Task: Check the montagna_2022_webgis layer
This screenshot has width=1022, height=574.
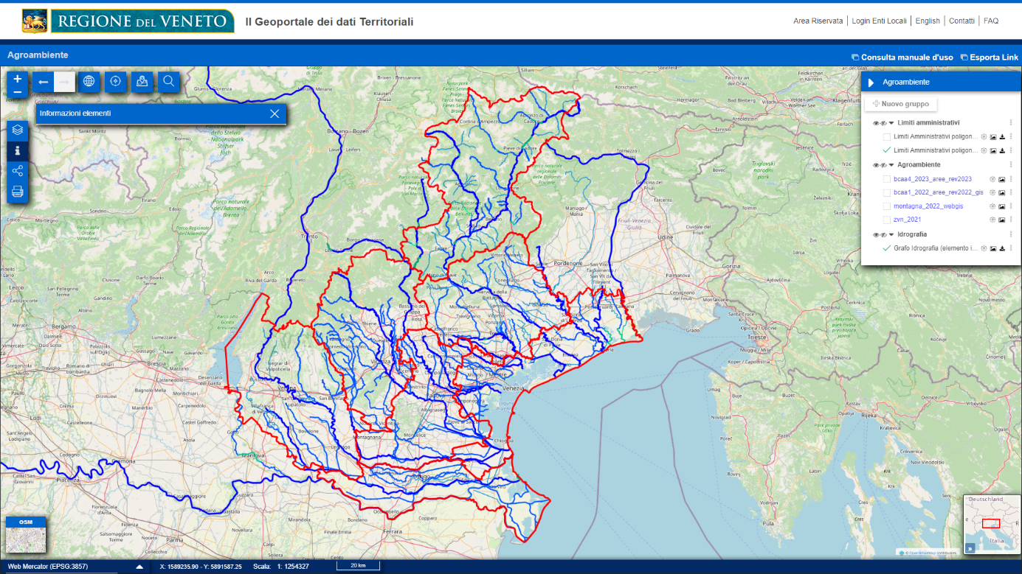Action: [887, 206]
